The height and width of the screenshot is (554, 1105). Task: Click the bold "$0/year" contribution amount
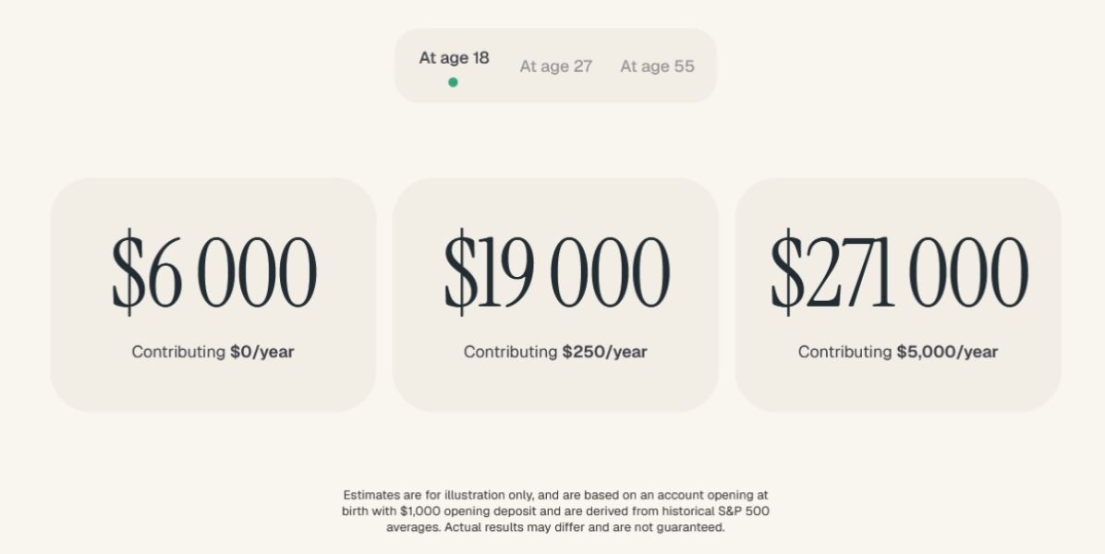pyautogui.click(x=261, y=352)
